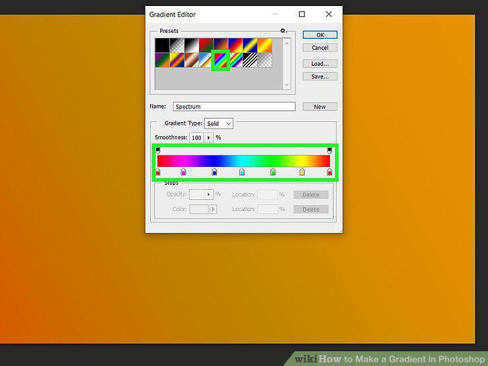Select the blue-yellow-blue gradient preset
This screenshot has width=488, height=366.
(250, 45)
